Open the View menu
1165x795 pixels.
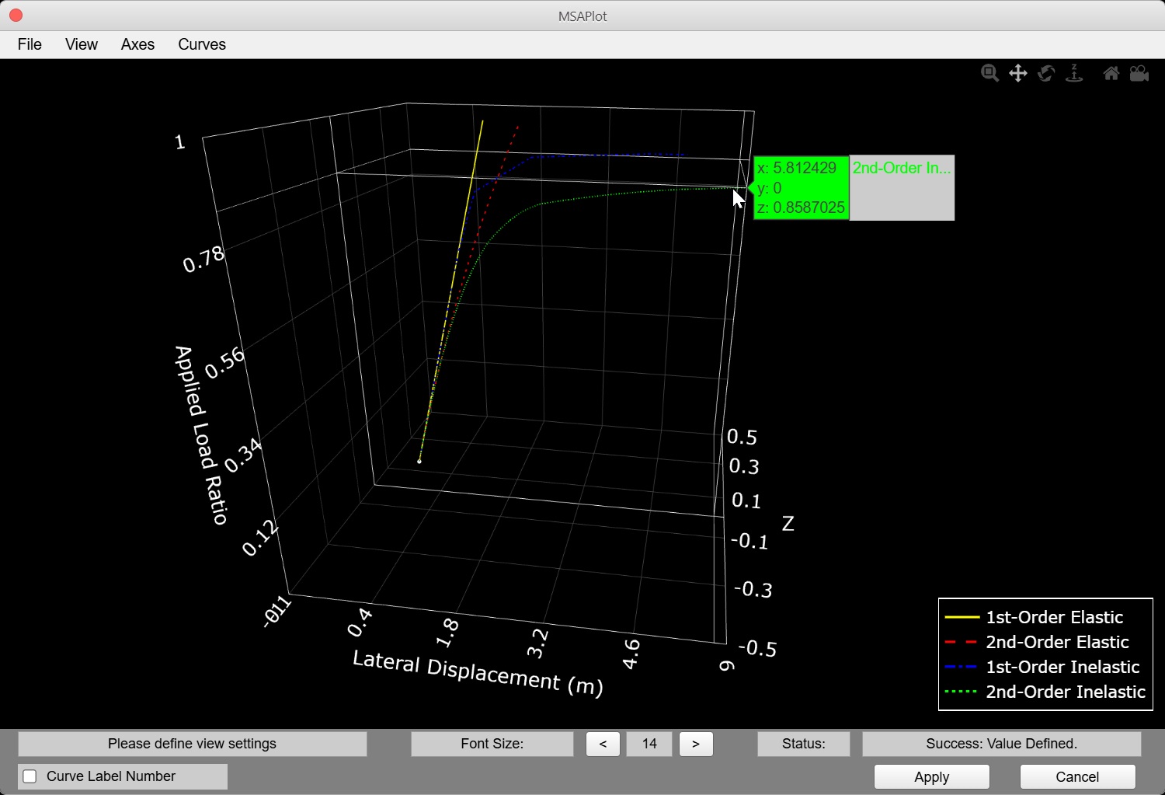pyautogui.click(x=81, y=44)
